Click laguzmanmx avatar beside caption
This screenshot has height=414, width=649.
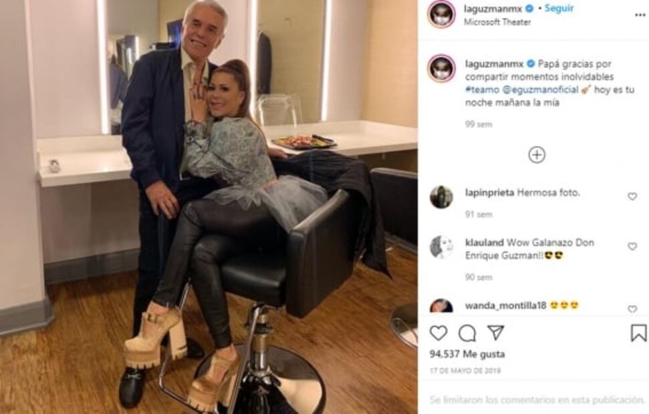click(441, 68)
